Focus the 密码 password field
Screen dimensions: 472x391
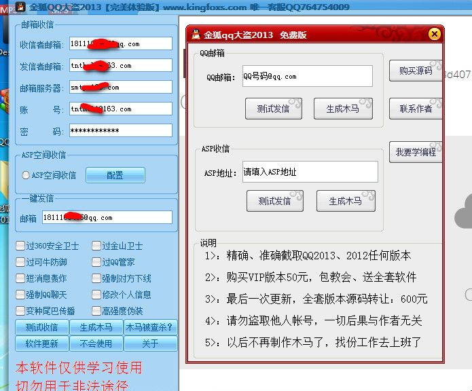[x=121, y=130]
